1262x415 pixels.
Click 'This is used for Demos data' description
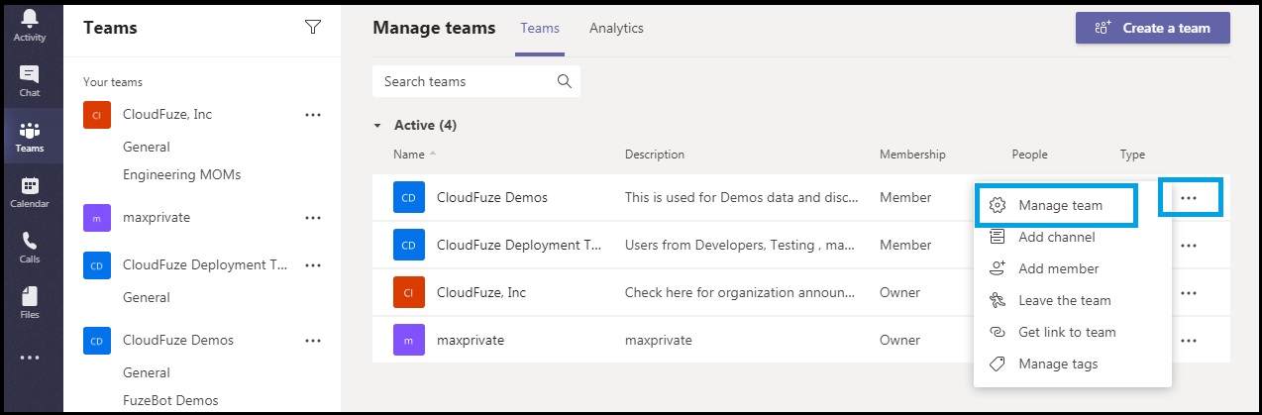click(x=741, y=197)
